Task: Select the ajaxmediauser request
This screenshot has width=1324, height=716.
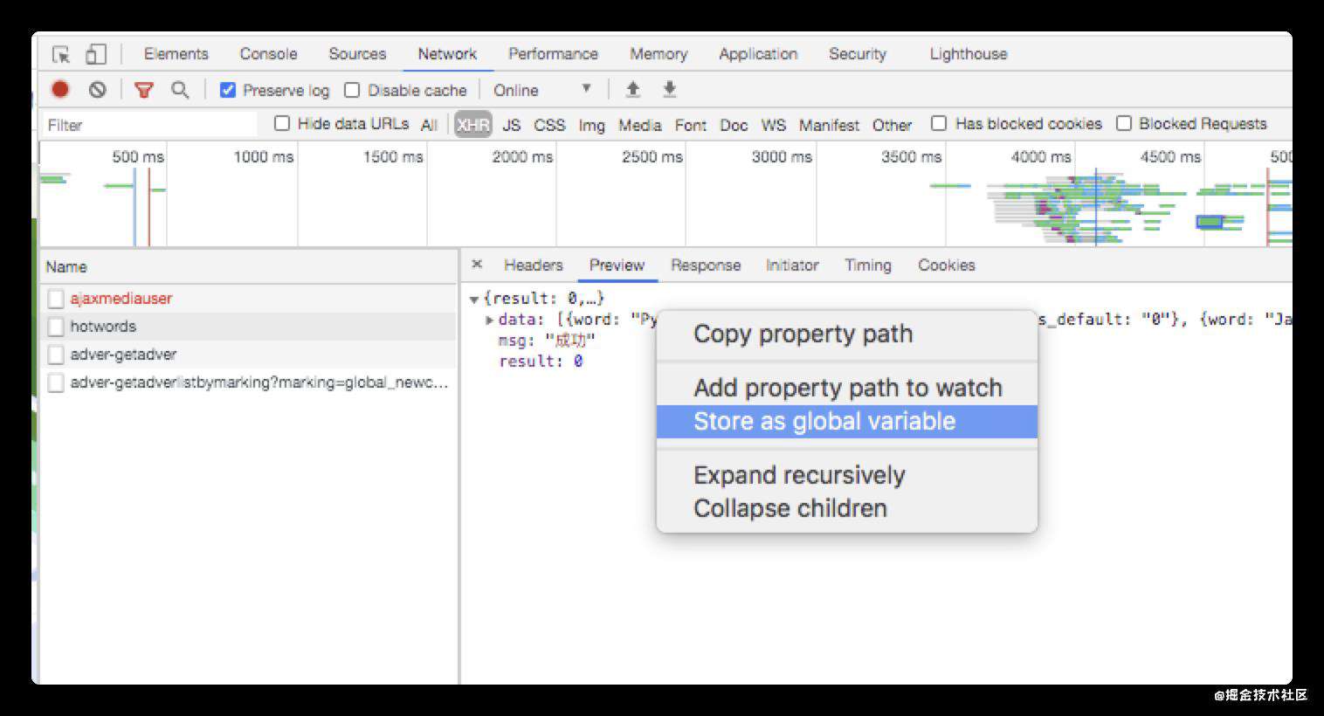Action: (249, 299)
